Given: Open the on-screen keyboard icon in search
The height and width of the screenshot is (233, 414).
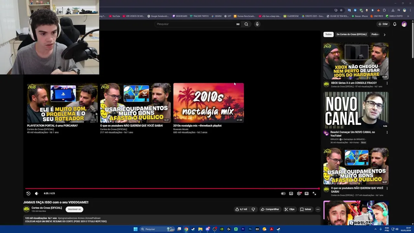Looking at the screenshot, I should (x=238, y=24).
